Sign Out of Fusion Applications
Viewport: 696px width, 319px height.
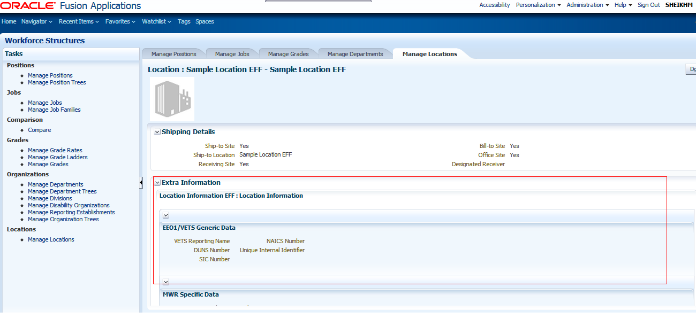tap(648, 5)
